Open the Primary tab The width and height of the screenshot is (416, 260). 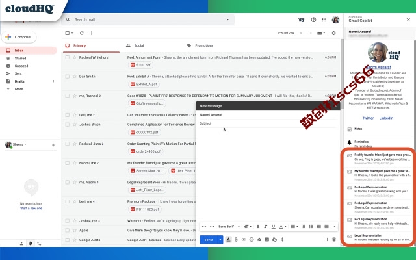[91, 45]
